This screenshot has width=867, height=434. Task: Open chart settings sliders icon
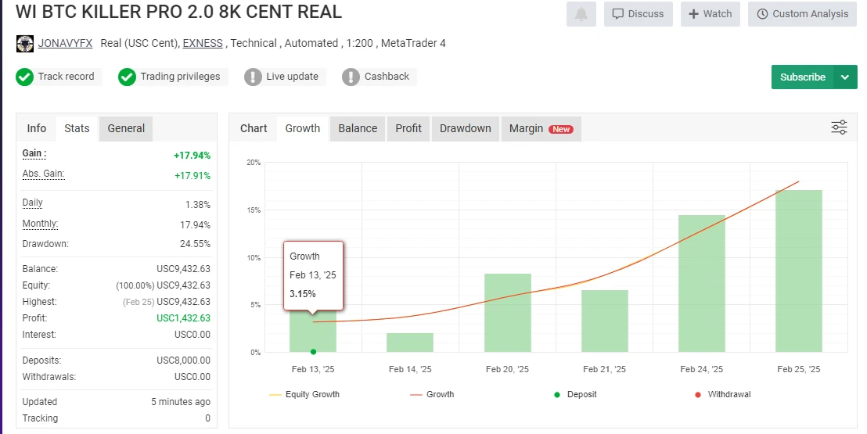[x=839, y=127]
